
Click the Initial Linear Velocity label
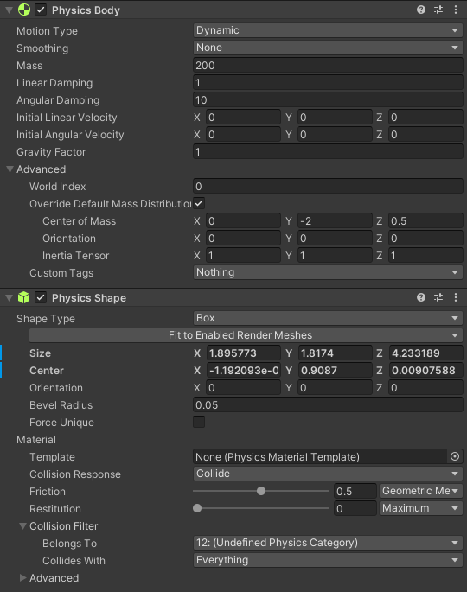67,118
